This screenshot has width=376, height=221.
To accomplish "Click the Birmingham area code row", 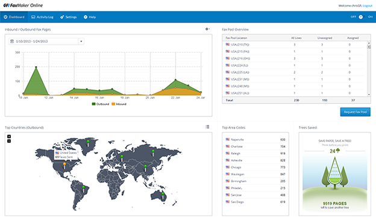I will pos(255,181).
